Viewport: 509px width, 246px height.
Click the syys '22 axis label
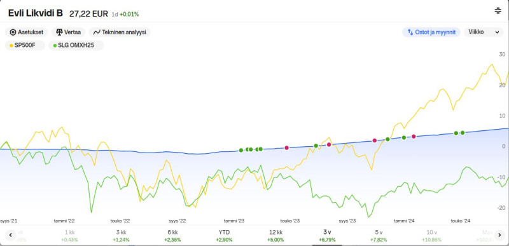[178, 221]
